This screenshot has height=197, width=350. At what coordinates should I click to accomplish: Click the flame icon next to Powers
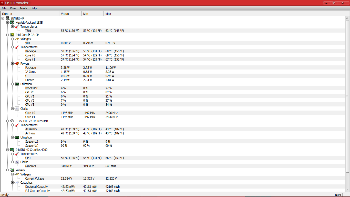(17, 64)
